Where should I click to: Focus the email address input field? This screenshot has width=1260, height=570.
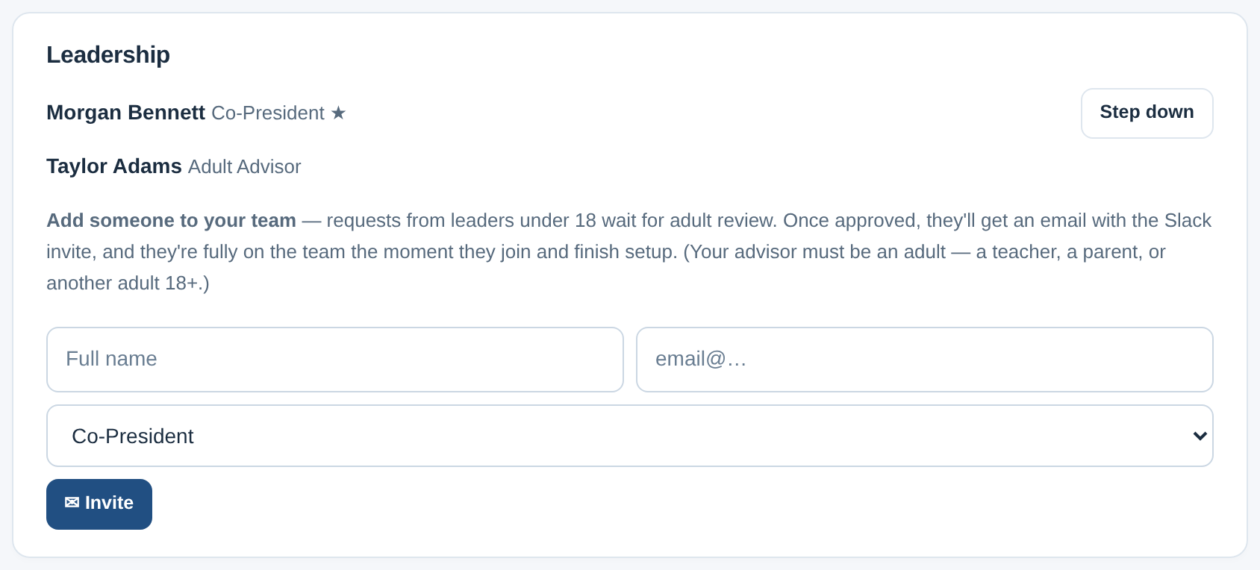point(924,360)
